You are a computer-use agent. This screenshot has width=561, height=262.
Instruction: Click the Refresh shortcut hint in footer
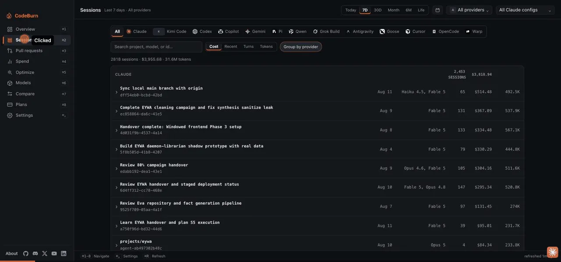tap(155, 256)
